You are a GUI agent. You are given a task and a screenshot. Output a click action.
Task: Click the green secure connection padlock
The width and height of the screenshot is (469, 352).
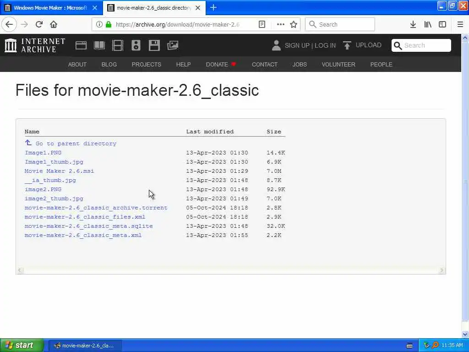[x=109, y=24]
